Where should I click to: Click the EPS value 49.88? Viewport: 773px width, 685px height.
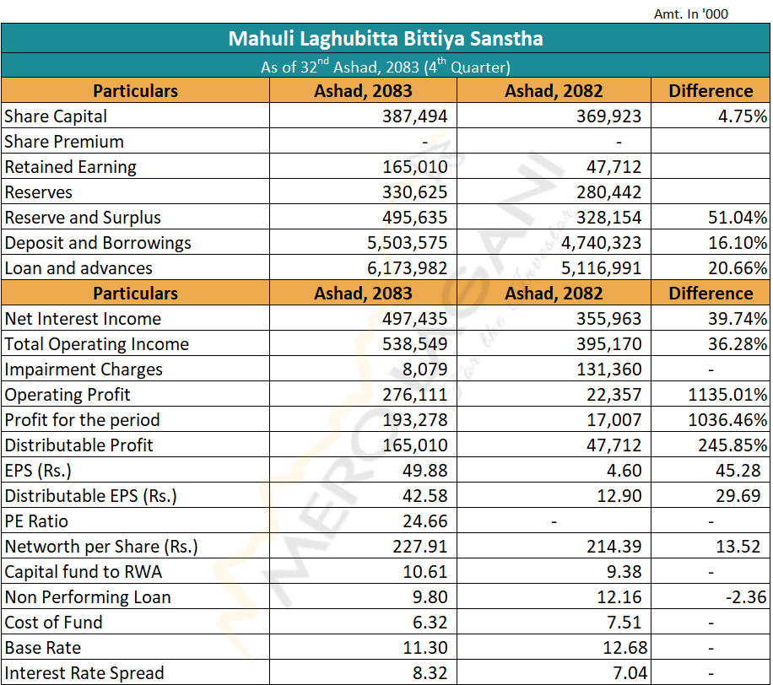click(424, 471)
